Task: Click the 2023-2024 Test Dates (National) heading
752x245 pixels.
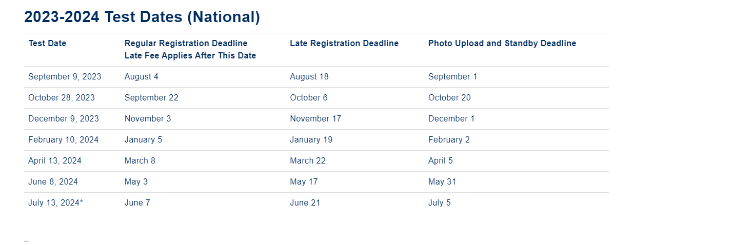Action: 142,17
